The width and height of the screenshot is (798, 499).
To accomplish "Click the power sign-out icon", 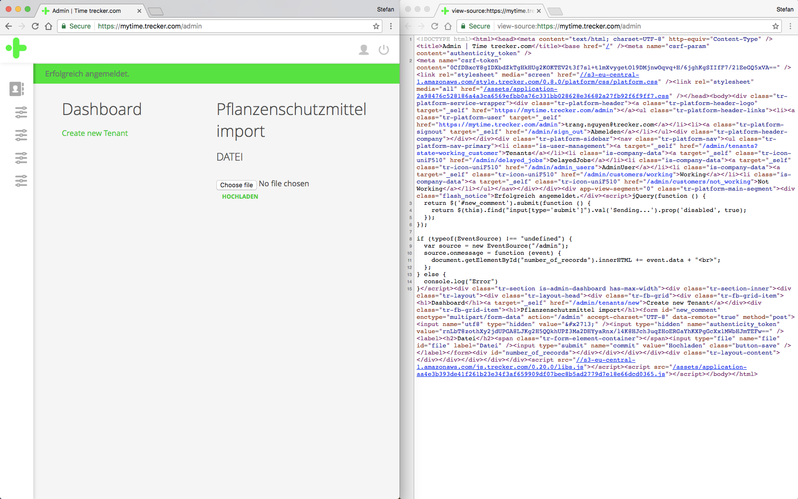I will [x=384, y=49].
